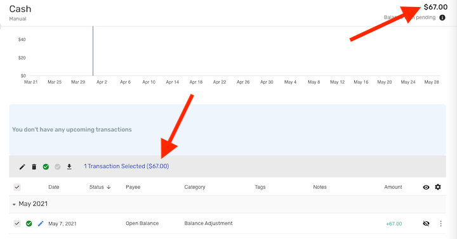Viewport: 457px width, 239px height.
Task: Click the Amount column header
Action: tap(393, 187)
